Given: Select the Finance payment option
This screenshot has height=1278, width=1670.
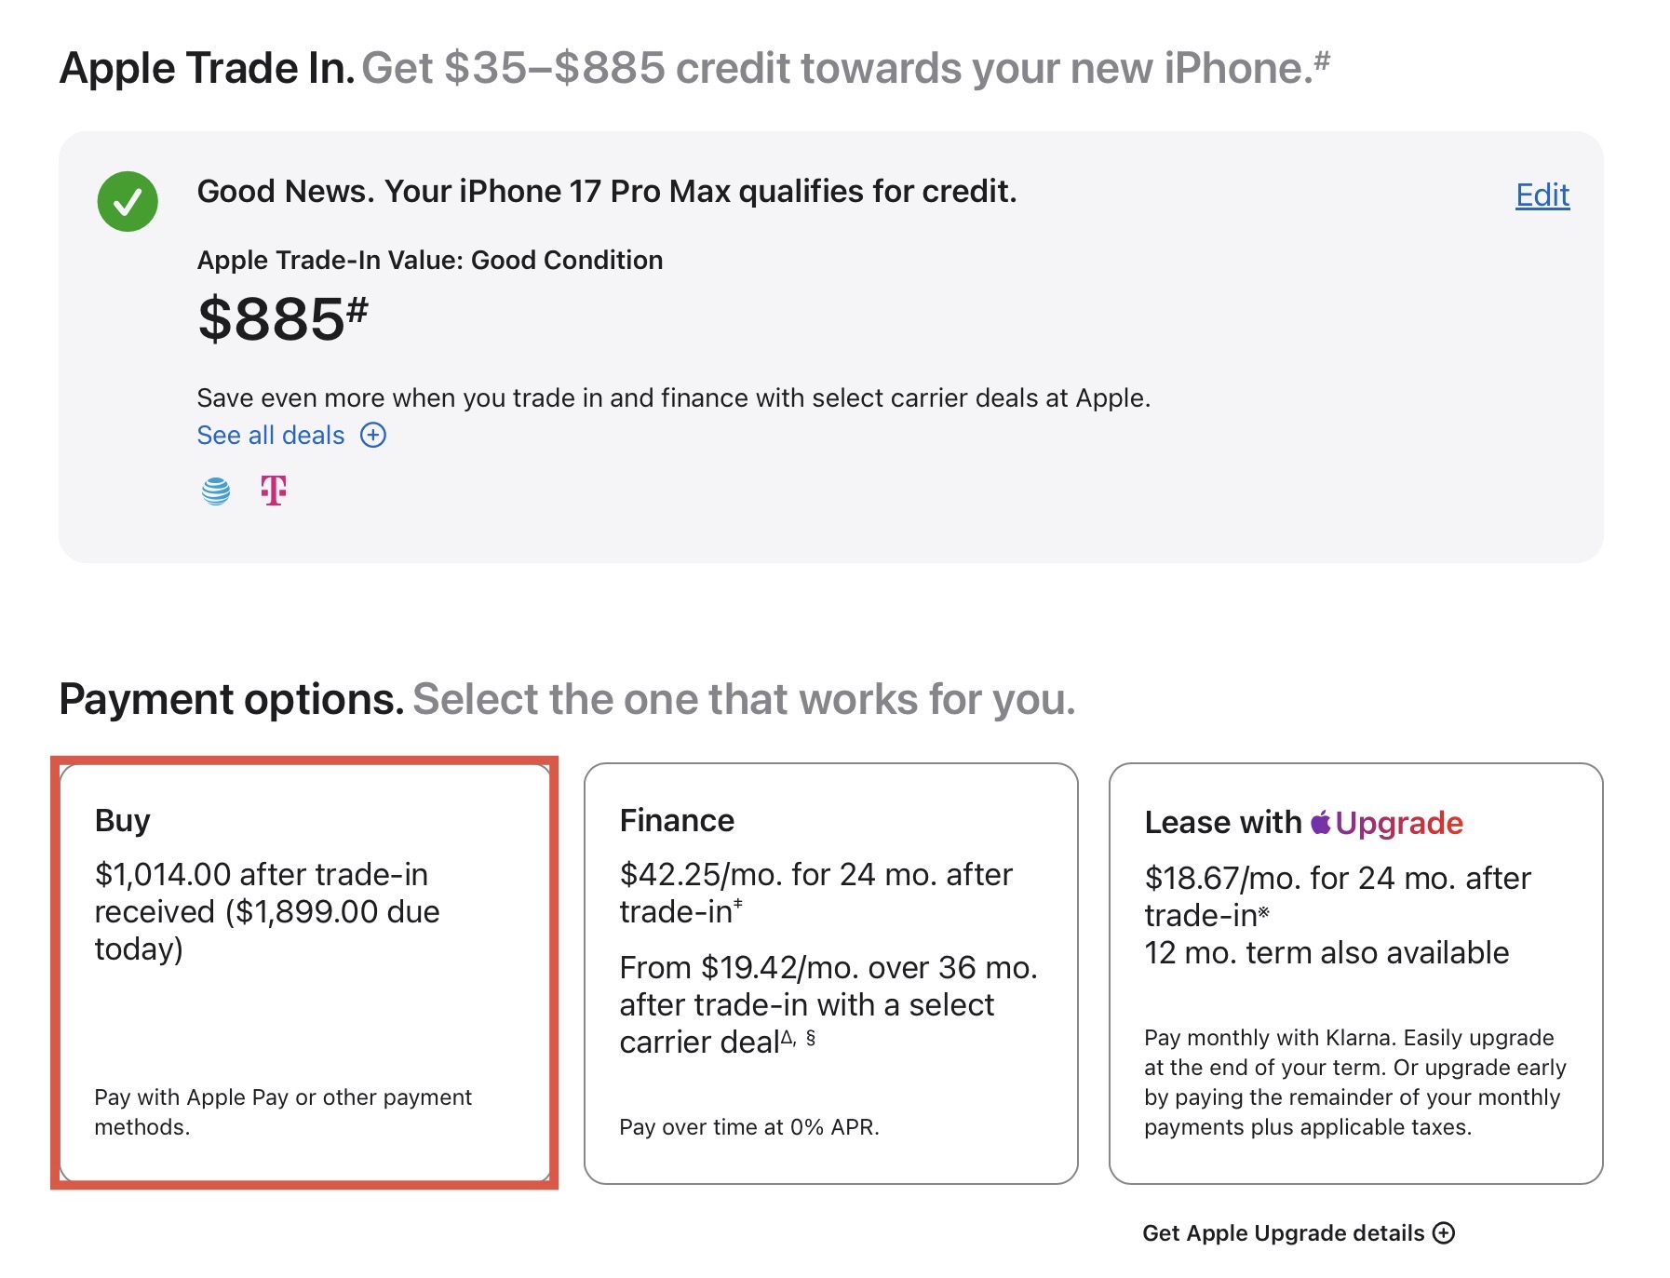Looking at the screenshot, I should coord(830,973).
